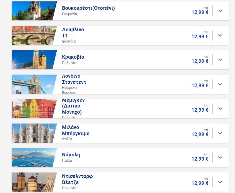Expand the Κρακοβία row chevron
Viewport: 235px width, 193px height.
coord(220,60)
